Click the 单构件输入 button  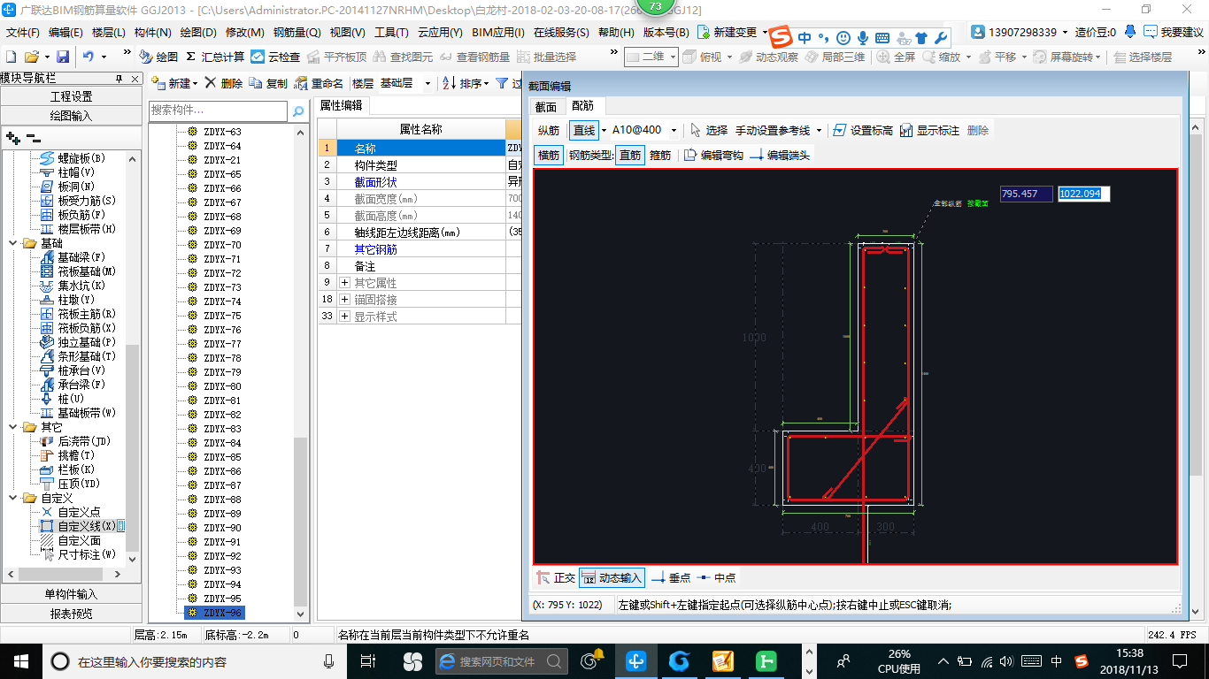pyautogui.click(x=71, y=594)
